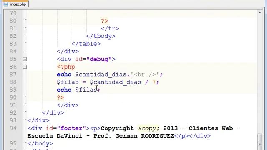Collapse the fold marker on line 85

(25, 59)
